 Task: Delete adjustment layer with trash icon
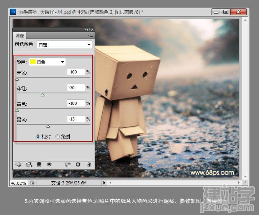89,165
